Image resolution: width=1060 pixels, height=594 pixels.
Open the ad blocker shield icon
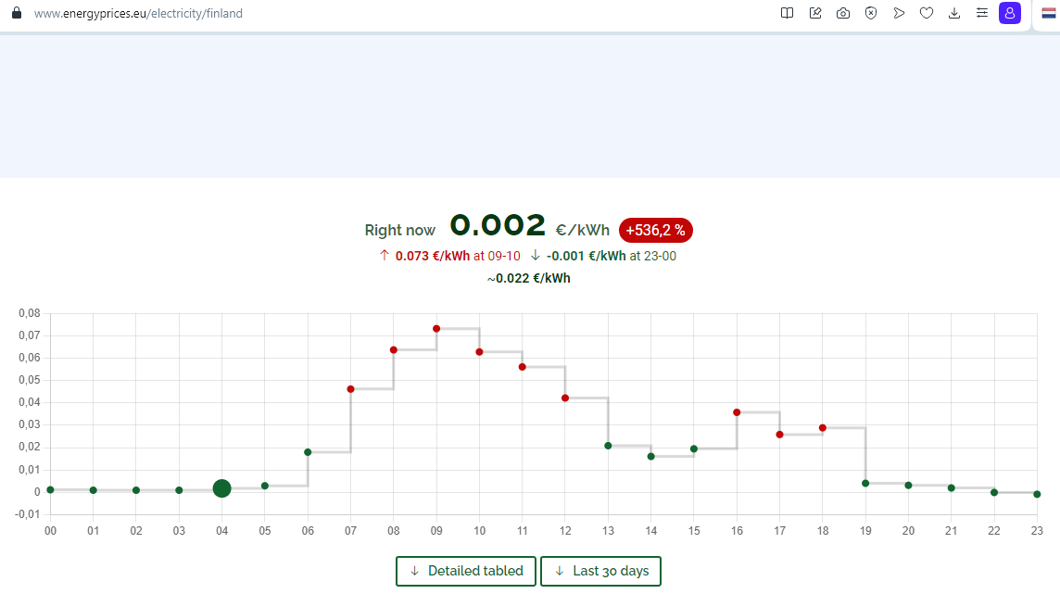click(871, 13)
